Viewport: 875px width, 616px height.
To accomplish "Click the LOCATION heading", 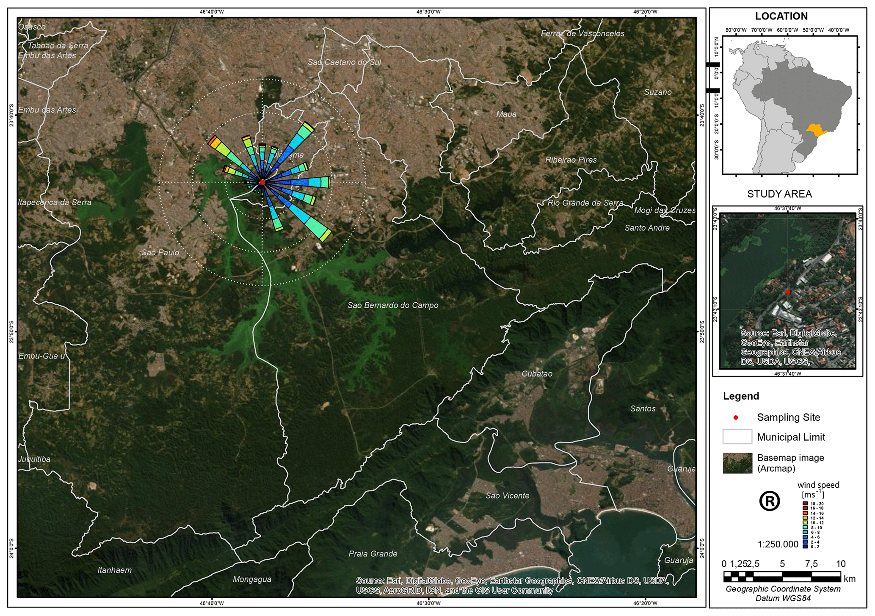I will pos(781,16).
